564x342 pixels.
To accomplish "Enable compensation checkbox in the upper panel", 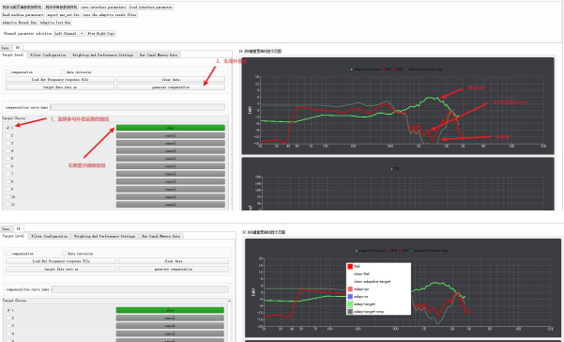I will click(8, 72).
